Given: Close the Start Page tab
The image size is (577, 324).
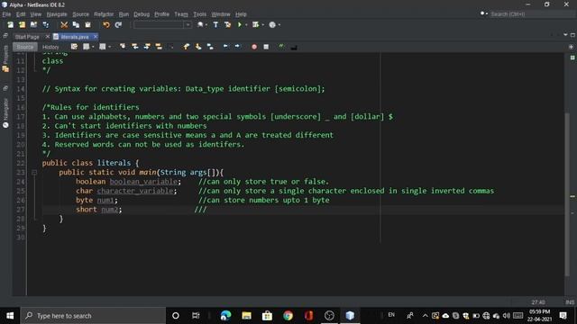Looking at the screenshot, I should tap(47, 37).
